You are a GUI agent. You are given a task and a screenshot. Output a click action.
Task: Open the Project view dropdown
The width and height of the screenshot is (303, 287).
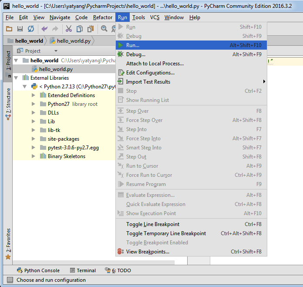[56, 51]
